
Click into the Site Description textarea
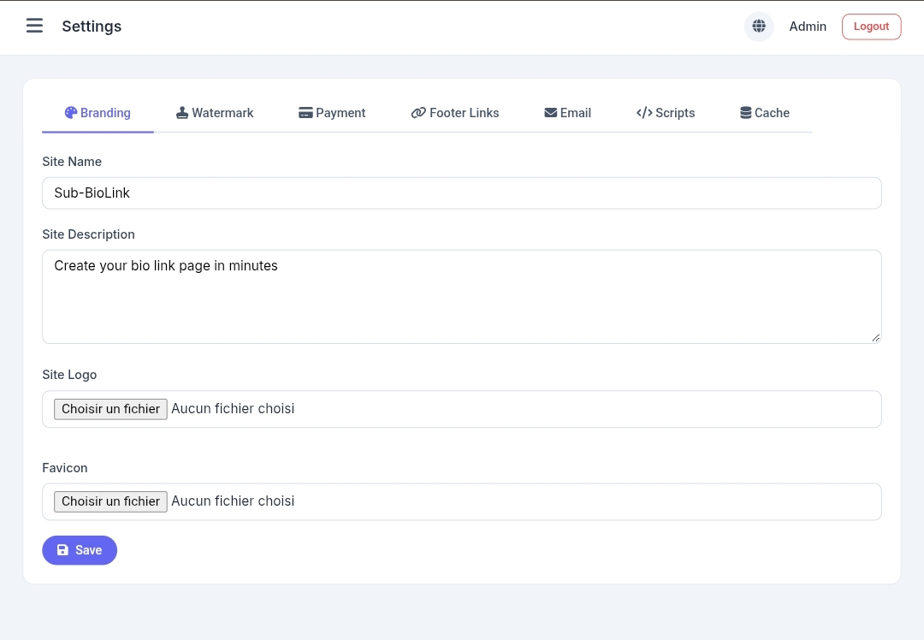[462, 297]
